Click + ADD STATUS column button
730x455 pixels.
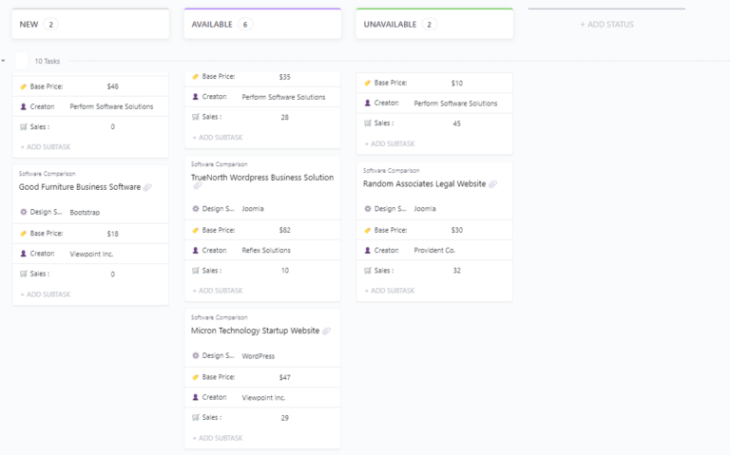point(606,25)
